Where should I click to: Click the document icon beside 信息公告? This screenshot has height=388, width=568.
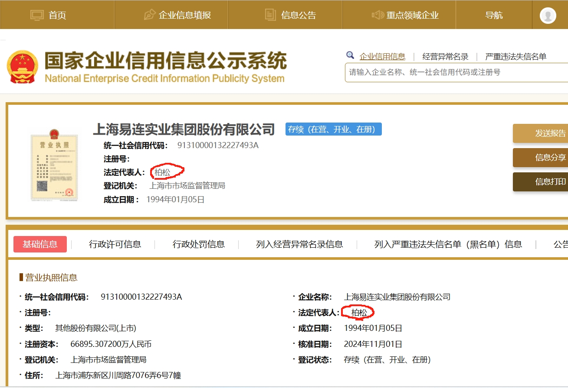pyautogui.click(x=270, y=15)
